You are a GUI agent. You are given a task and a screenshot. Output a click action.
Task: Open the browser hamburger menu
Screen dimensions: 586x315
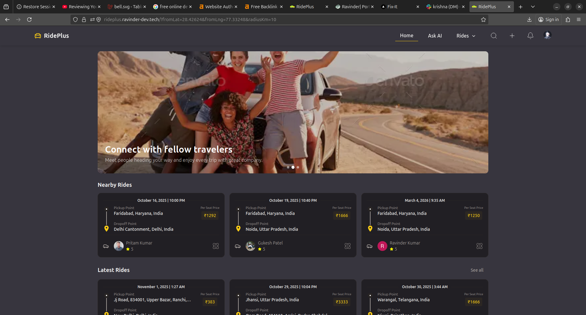(x=579, y=20)
